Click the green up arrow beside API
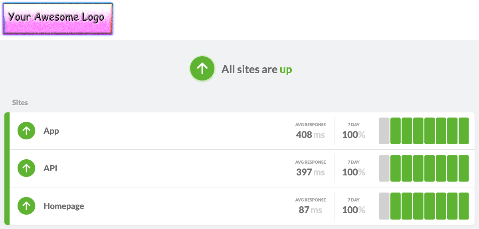This screenshot has width=479, height=229. coord(26,168)
